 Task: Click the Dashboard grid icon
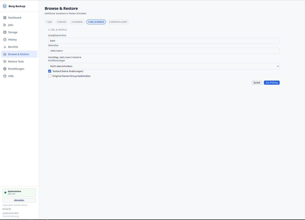tap(5, 18)
